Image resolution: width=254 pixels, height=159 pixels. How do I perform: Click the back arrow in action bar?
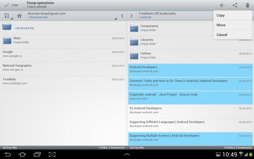point(222,5)
